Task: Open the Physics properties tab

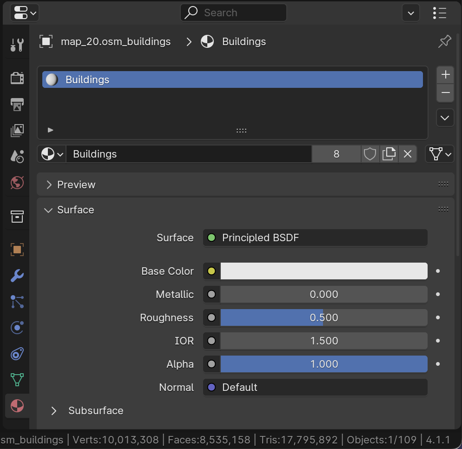Action: [x=17, y=328]
